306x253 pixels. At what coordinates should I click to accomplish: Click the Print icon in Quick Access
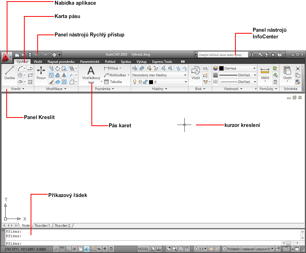coord(55,55)
